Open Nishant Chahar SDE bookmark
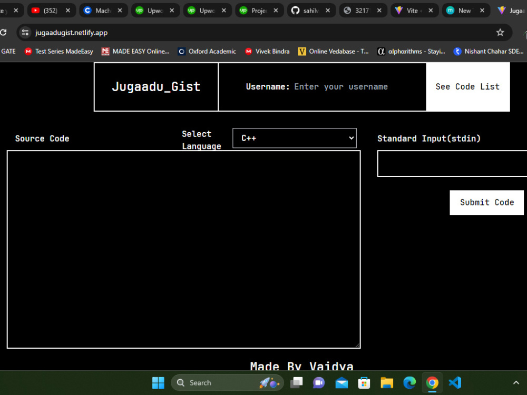The image size is (527, 395). tap(489, 52)
